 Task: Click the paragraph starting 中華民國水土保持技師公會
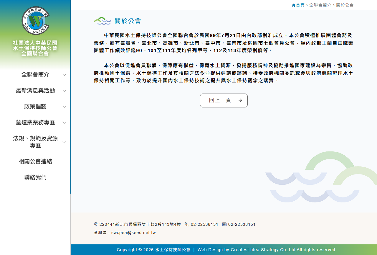pyautogui.click(x=224, y=43)
